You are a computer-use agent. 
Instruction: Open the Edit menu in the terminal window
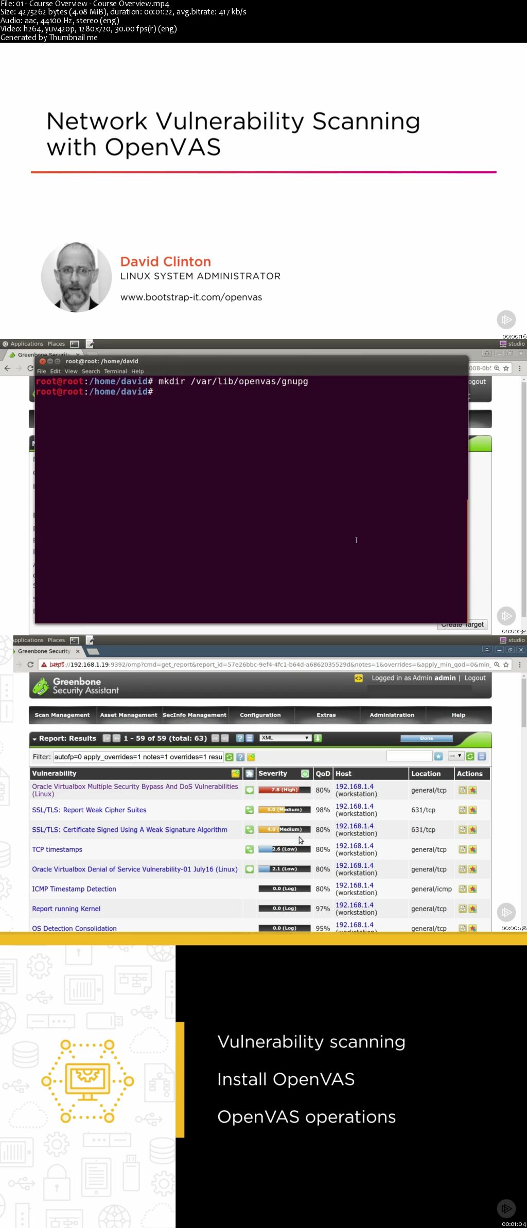(x=55, y=371)
